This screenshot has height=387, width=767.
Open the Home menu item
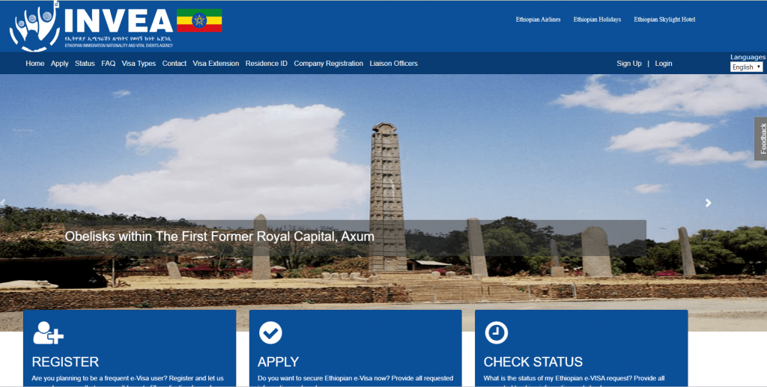click(x=35, y=64)
